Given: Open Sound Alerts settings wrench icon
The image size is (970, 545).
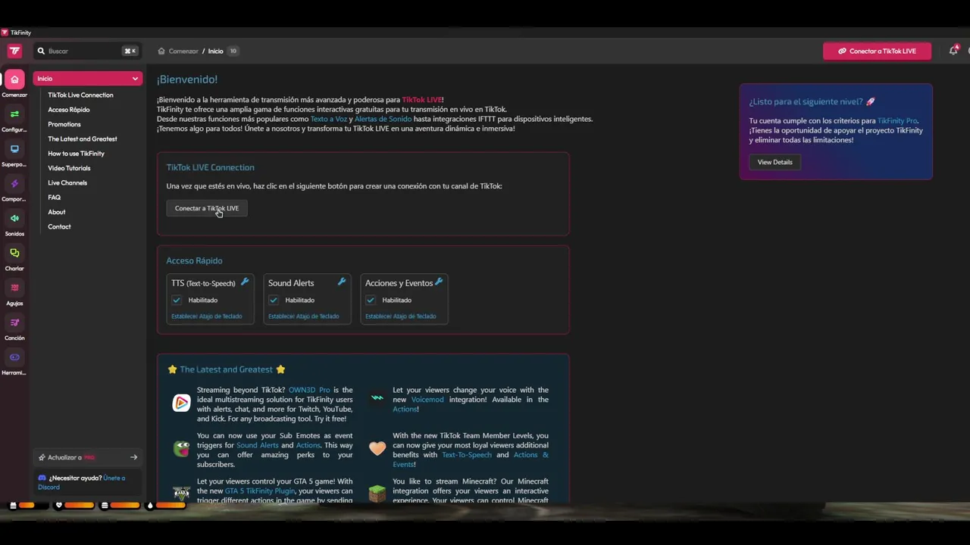Looking at the screenshot, I should click(342, 282).
